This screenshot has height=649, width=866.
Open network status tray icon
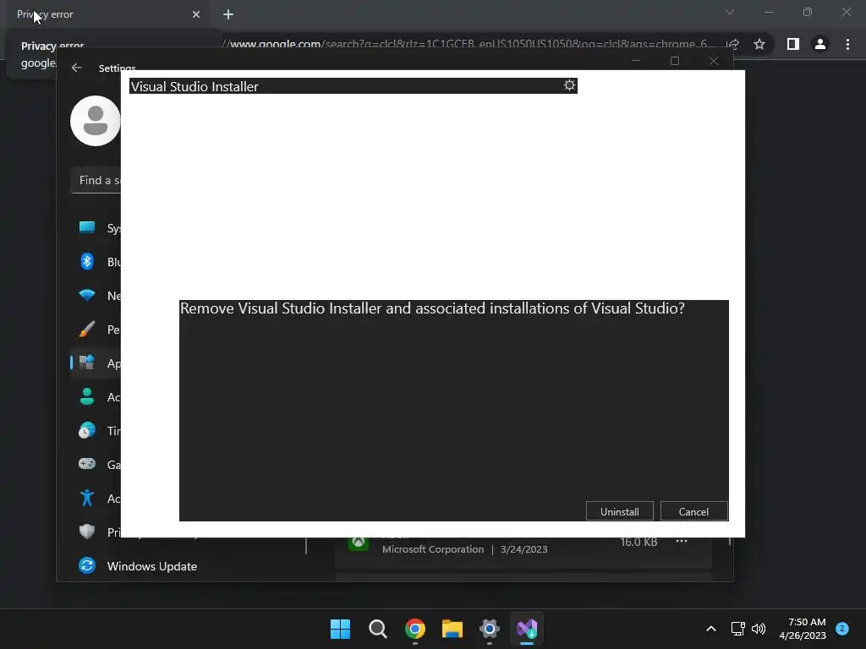click(737, 629)
